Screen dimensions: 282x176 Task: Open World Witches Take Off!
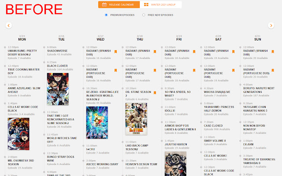pyautogui.click(x=62, y=140)
